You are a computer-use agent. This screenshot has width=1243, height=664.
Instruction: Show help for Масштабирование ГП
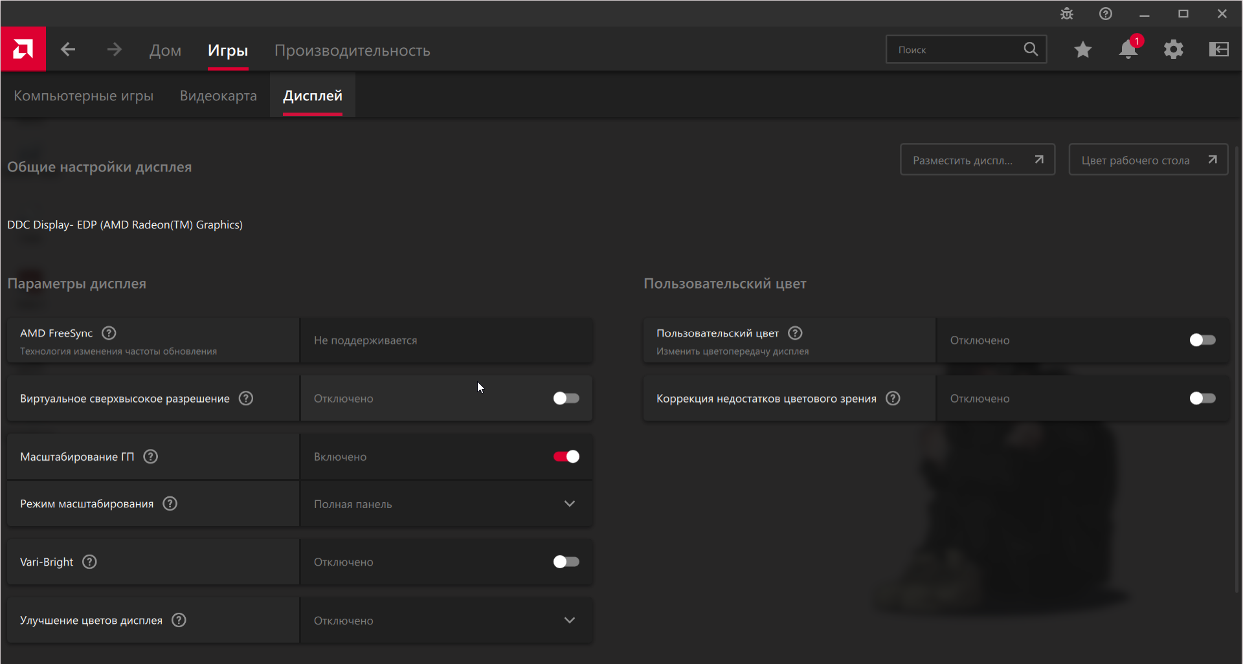[x=151, y=456]
